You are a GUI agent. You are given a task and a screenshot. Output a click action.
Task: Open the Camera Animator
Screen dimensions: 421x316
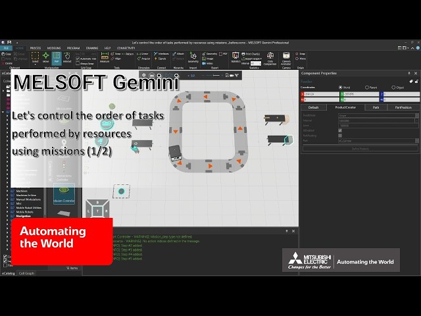click(x=286, y=59)
